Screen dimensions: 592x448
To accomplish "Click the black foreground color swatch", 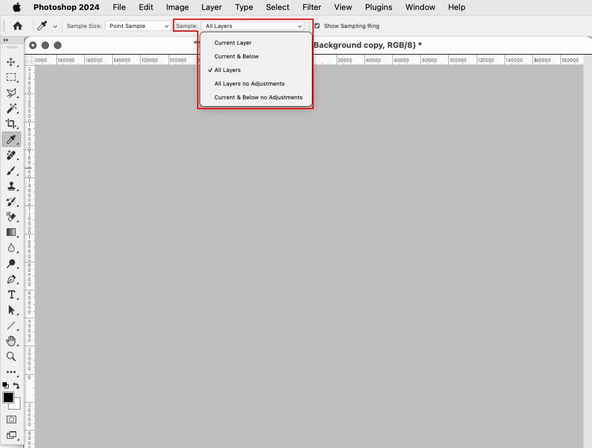I will click(8, 397).
